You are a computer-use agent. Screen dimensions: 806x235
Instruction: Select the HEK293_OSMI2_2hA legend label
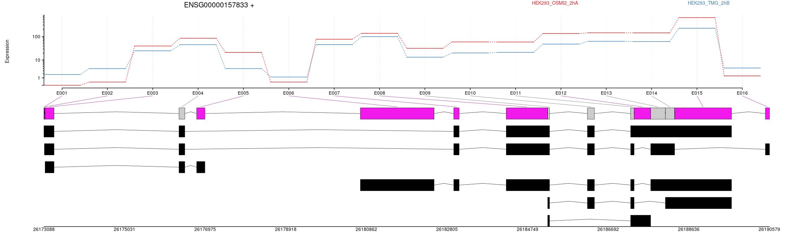click(555, 3)
